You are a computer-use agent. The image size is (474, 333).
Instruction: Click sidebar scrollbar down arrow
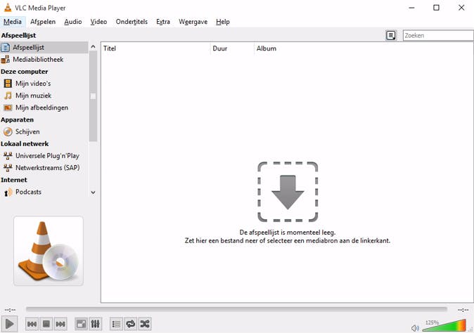pyautogui.click(x=93, y=192)
